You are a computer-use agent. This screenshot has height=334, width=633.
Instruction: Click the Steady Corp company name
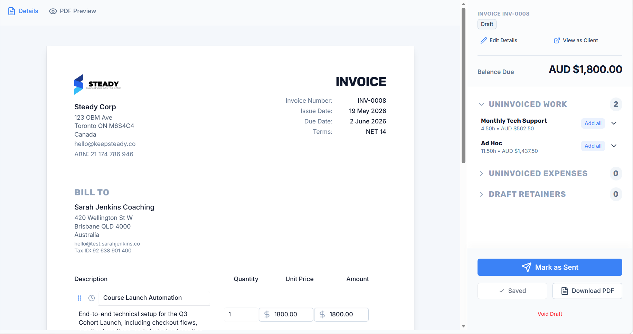click(x=95, y=107)
